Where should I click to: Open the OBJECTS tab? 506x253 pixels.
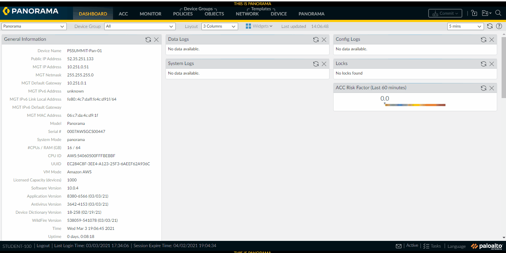coord(214,14)
